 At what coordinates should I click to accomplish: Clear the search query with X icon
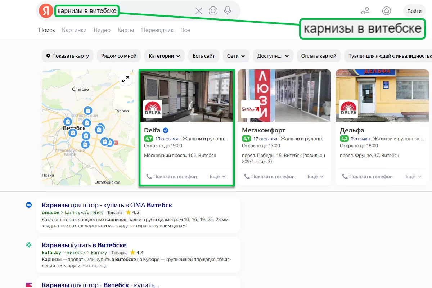point(199,11)
